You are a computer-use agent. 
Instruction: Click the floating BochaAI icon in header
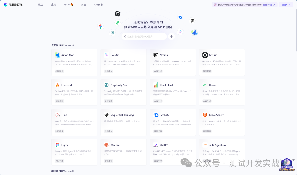(180, 17)
